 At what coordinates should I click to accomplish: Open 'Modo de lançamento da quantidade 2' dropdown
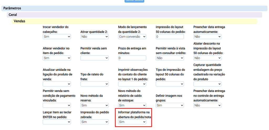132,37
